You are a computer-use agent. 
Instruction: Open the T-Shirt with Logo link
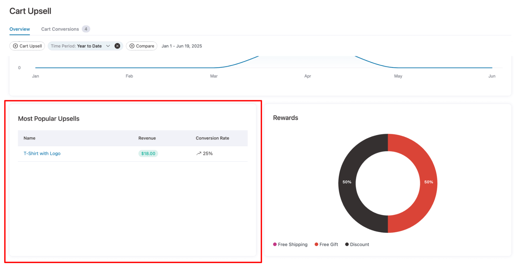tap(42, 154)
